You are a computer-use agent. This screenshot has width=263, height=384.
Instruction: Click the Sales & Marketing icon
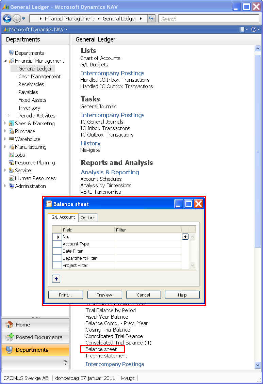click(12, 123)
